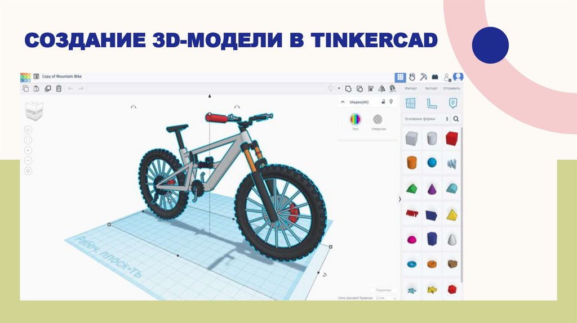Click the Home view button

28,130
